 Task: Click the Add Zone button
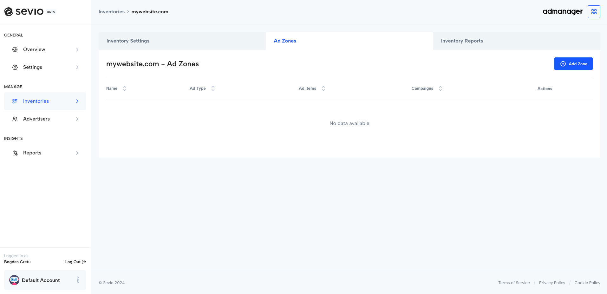tap(573, 64)
